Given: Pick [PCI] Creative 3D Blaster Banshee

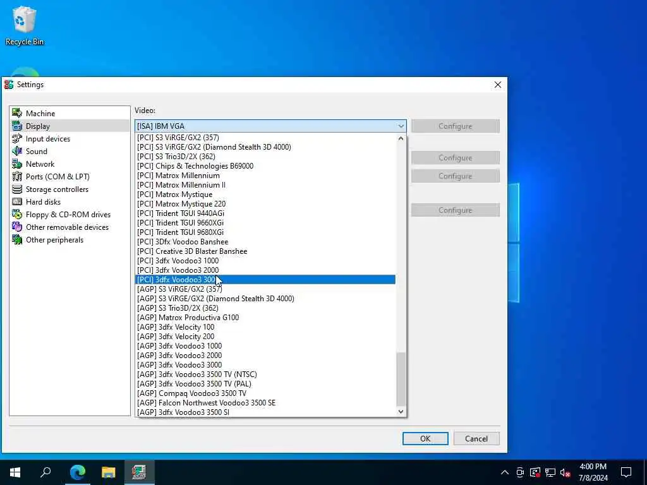Looking at the screenshot, I should pos(265,251).
